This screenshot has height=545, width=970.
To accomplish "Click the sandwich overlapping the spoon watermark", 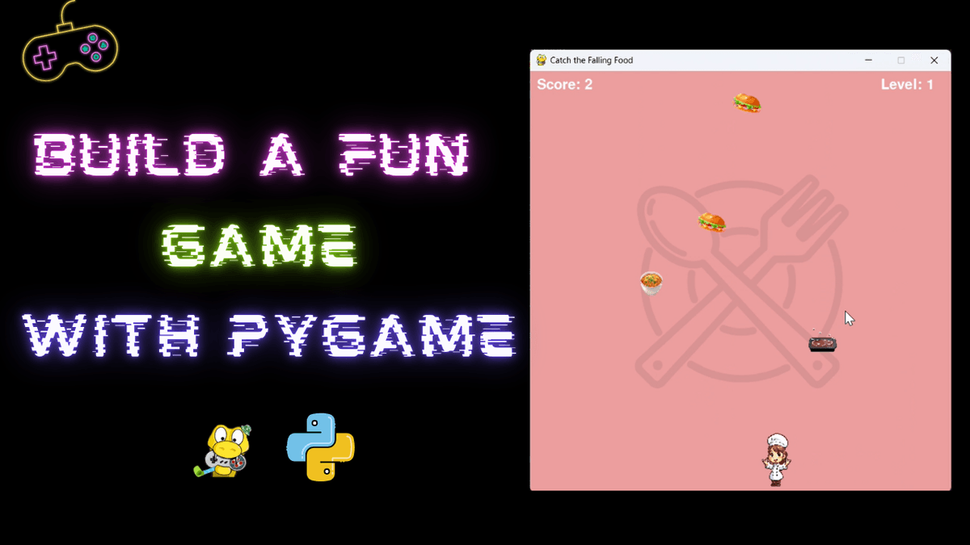I will [711, 222].
